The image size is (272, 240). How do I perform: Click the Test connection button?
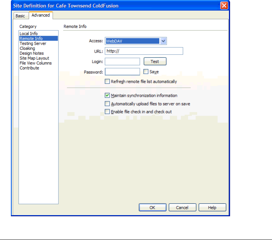pyautogui.click(x=155, y=61)
